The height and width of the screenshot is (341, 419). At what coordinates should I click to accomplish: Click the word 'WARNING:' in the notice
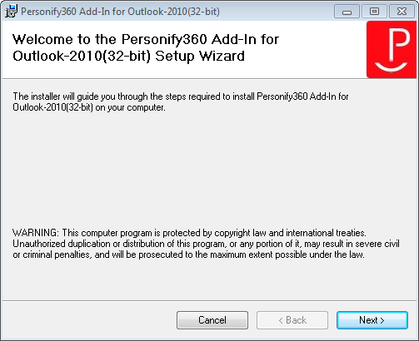click(x=36, y=233)
